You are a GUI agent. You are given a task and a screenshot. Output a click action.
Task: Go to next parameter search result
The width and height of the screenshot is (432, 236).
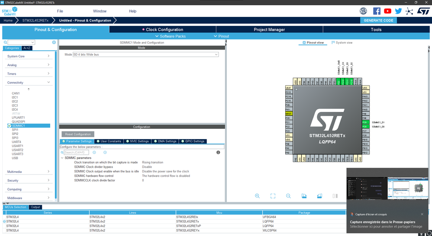coord(105,153)
